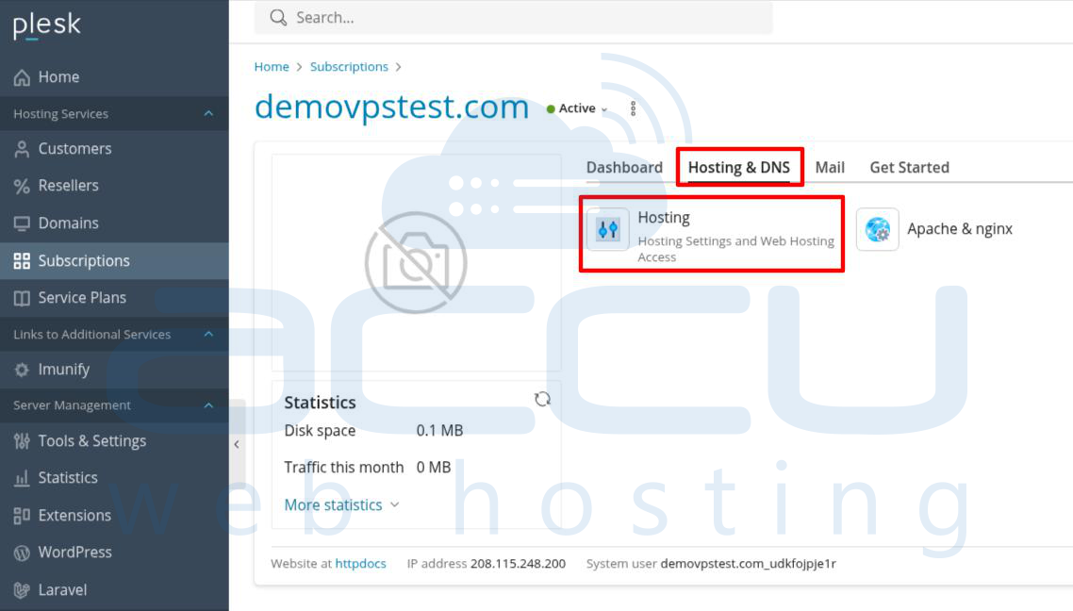
Task: Open the Subscriptions breadcrumb link
Action: [350, 66]
